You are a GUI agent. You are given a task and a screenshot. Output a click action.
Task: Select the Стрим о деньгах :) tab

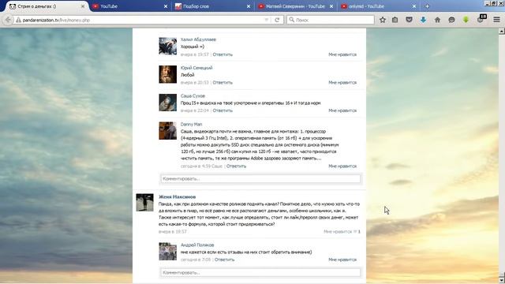point(45,6)
